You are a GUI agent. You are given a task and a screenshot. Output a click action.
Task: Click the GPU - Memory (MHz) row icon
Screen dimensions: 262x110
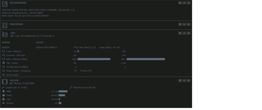pos(3,59)
